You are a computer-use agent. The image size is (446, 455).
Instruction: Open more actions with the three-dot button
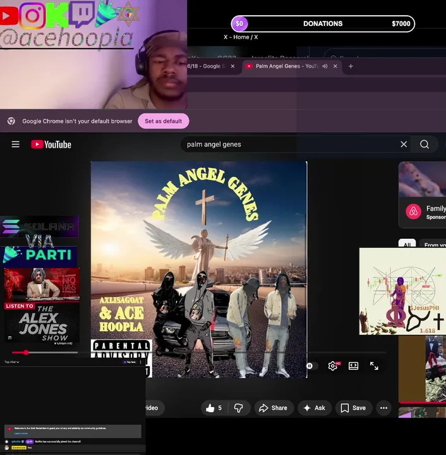tap(383, 408)
